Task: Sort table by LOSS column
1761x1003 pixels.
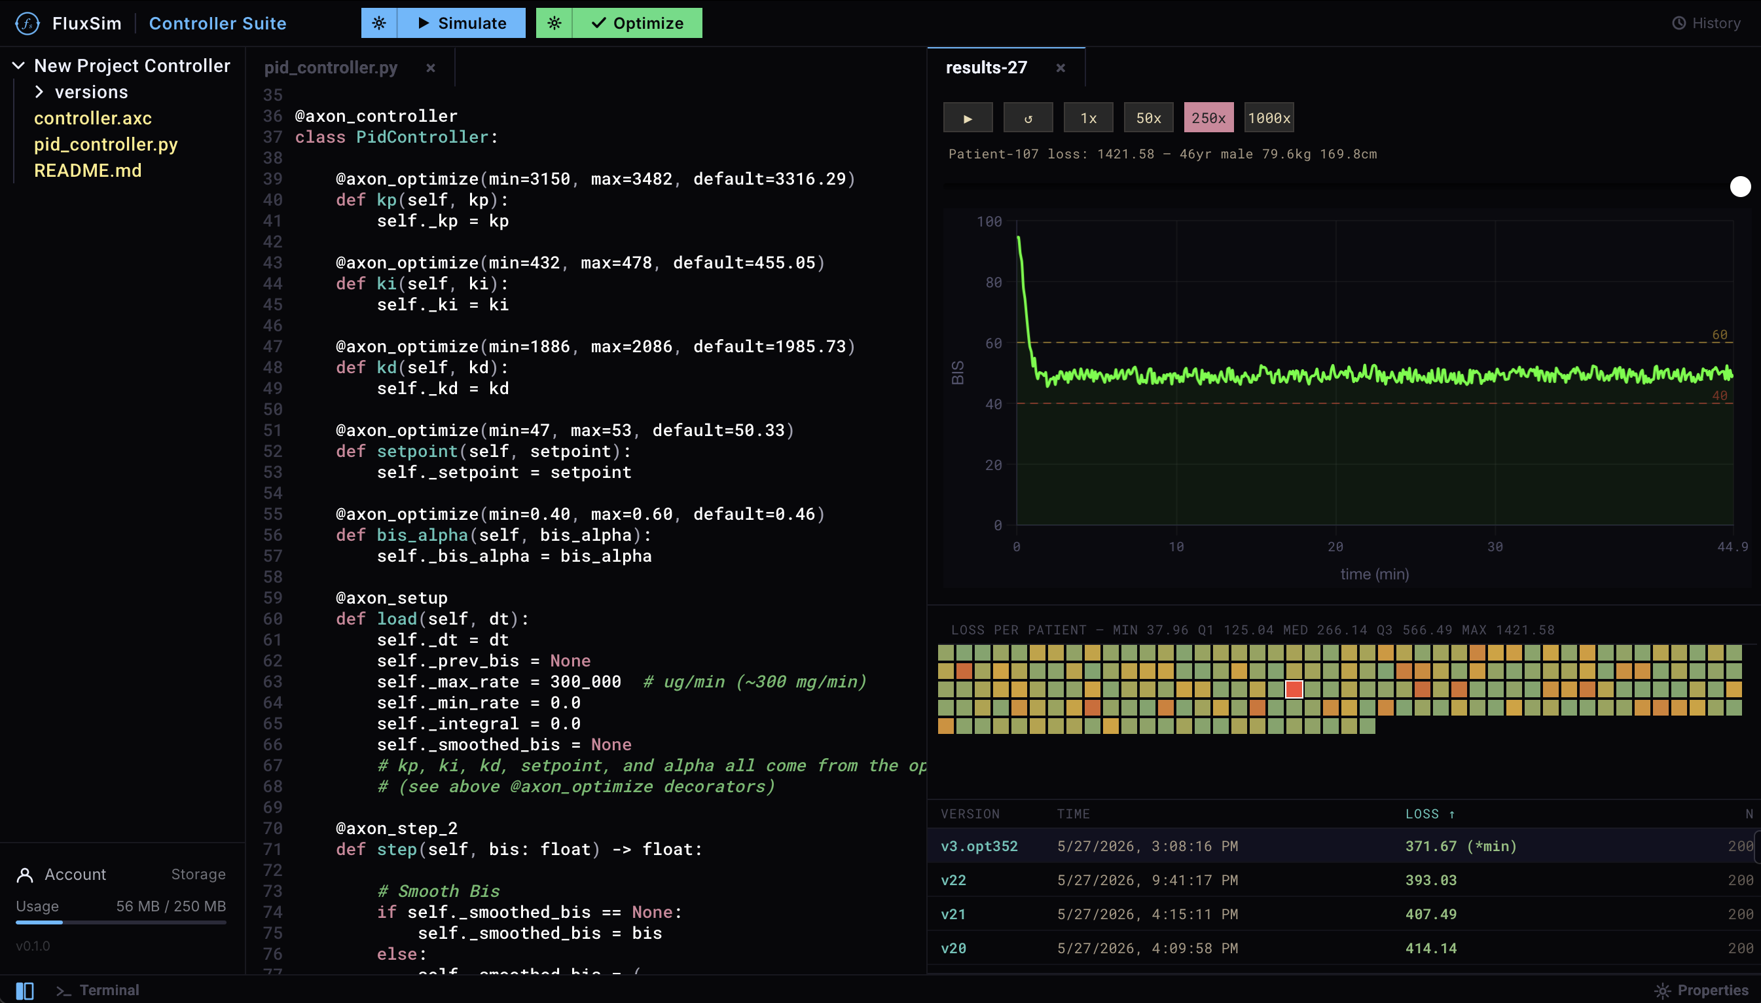Action: pos(1430,814)
